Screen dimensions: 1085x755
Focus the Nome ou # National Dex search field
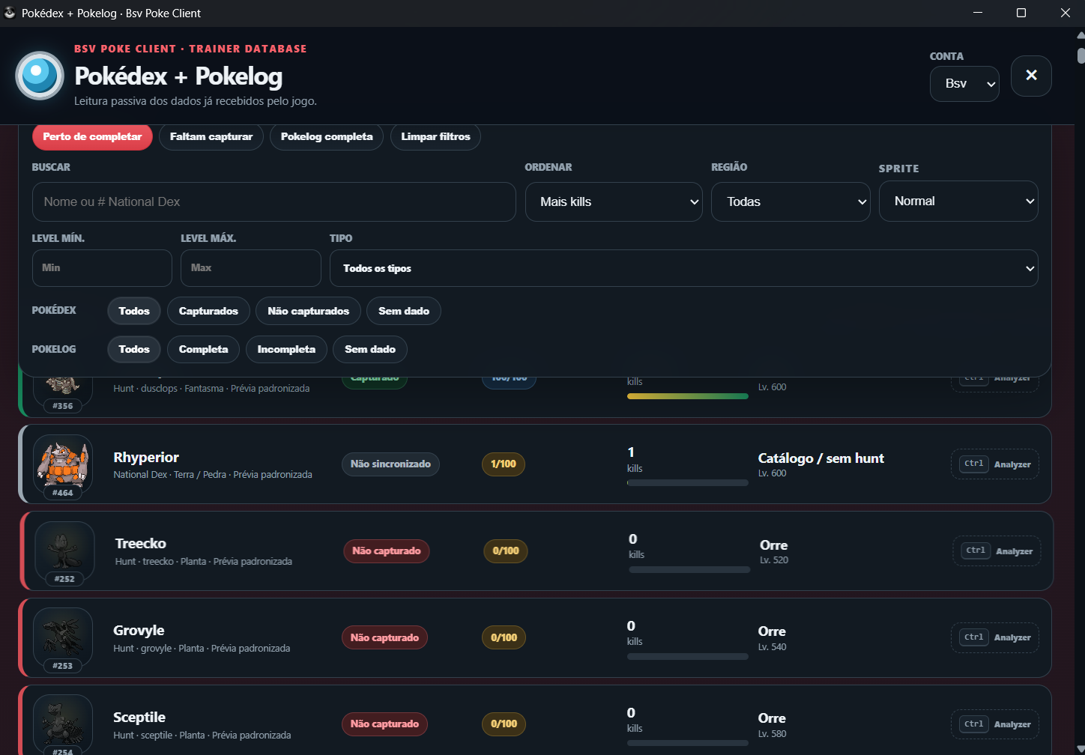click(x=274, y=201)
